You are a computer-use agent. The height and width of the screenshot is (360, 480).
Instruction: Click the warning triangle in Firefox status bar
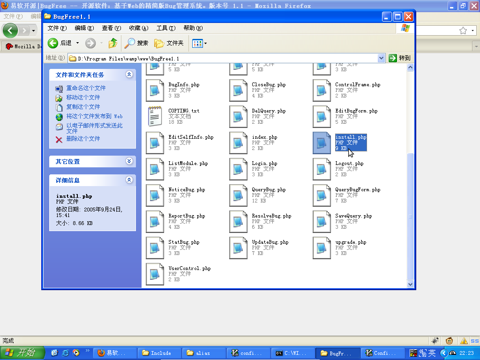pyautogui.click(x=464, y=341)
